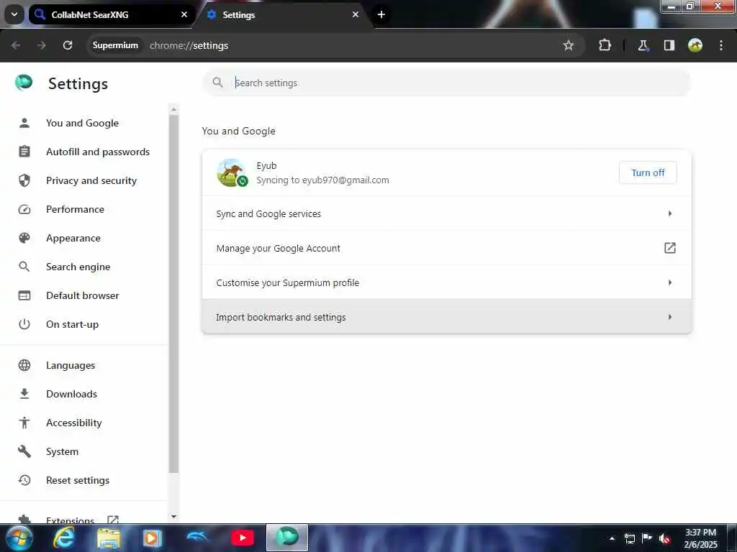Open You and Google section
Viewport: 737px width, 552px height.
coord(83,123)
